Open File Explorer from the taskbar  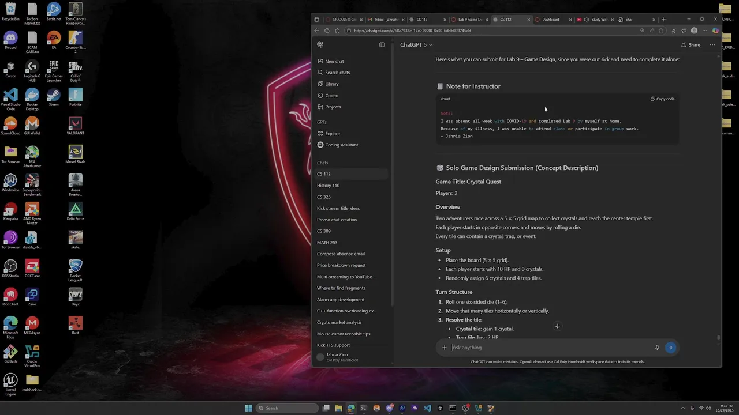[x=338, y=408]
